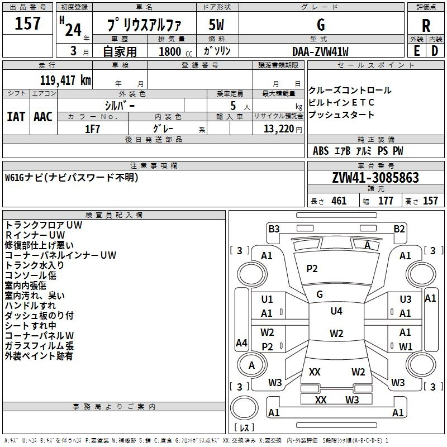Select the U3 dent mark on the diagram
447x447 pixels.
pos(406,299)
